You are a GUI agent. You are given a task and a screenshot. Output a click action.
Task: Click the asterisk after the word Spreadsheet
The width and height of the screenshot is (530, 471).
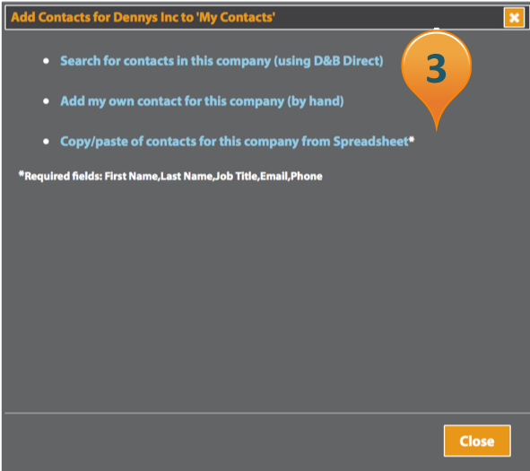point(412,139)
